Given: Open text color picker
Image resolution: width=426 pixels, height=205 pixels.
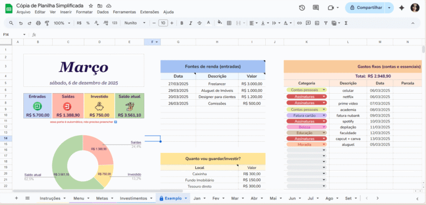Looking at the screenshot, I should (x=209, y=23).
